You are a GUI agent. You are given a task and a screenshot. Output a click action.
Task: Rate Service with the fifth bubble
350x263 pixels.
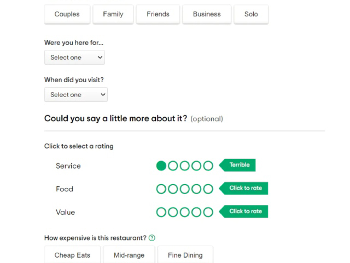[x=208, y=165]
